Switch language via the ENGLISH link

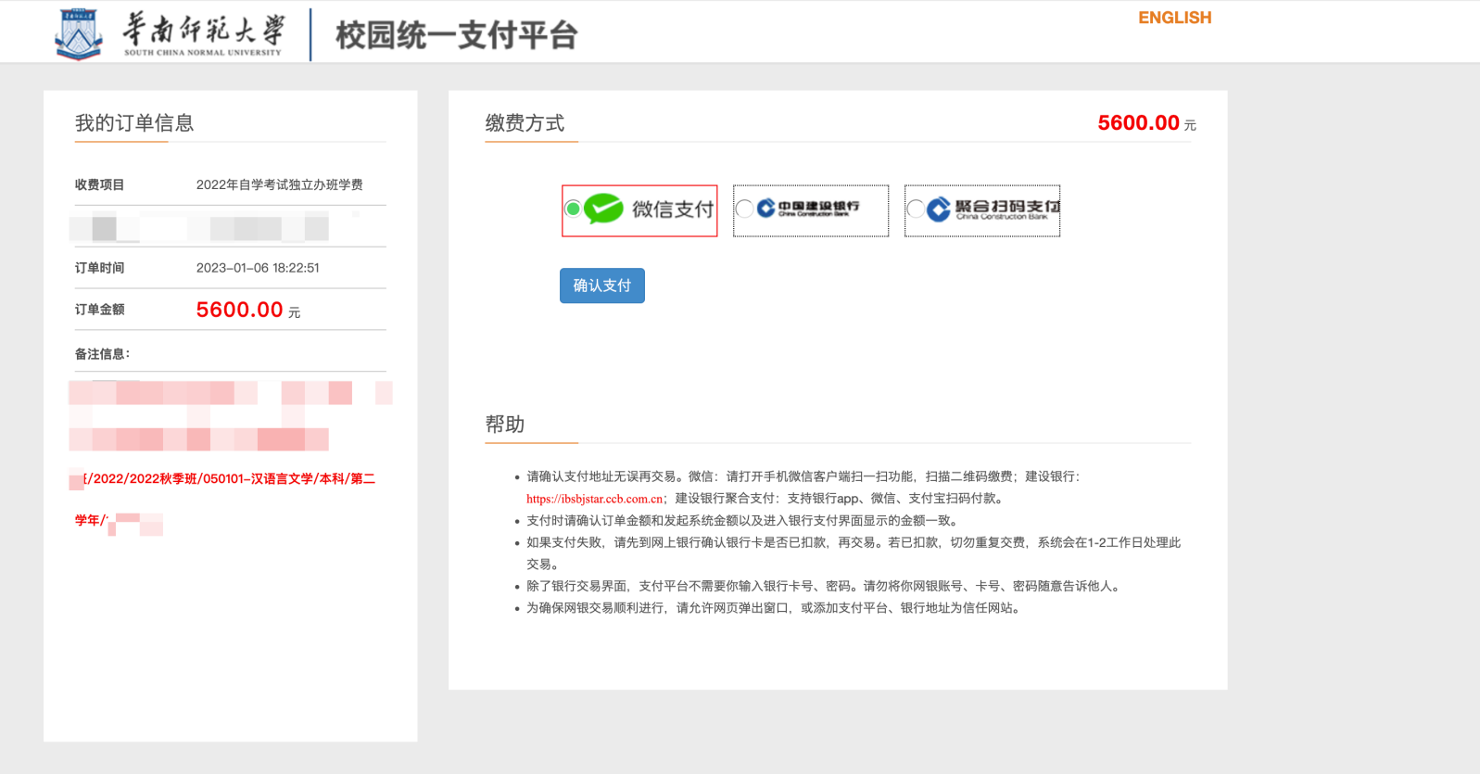(1174, 18)
